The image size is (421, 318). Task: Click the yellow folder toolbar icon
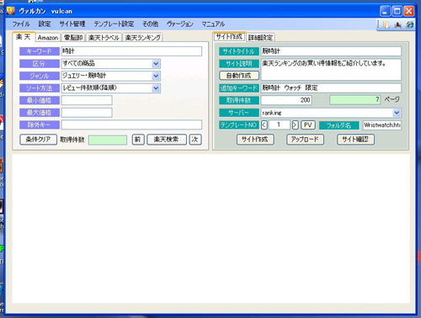pyautogui.click(x=386, y=24)
